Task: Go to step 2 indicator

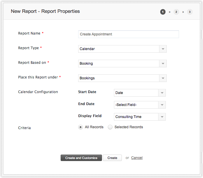Action: pos(176,12)
